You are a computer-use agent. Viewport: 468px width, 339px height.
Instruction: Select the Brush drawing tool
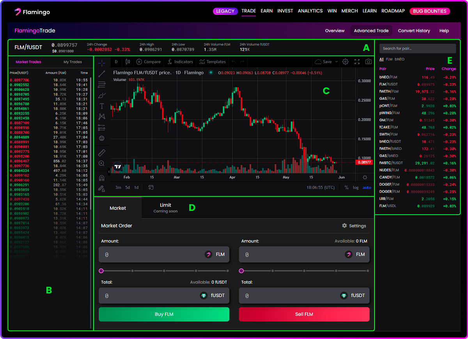click(101, 95)
